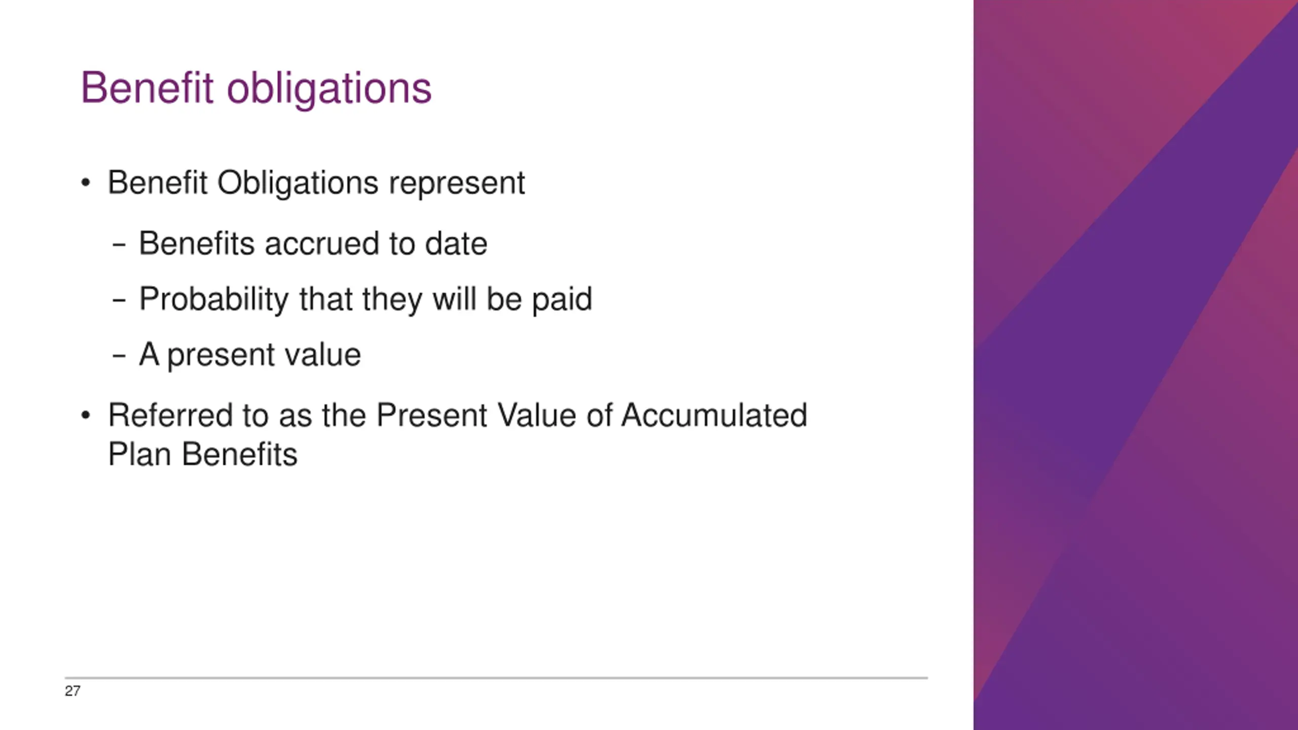The height and width of the screenshot is (730, 1298).
Task: Click the word "obligations" in the title
Action: pos(329,88)
